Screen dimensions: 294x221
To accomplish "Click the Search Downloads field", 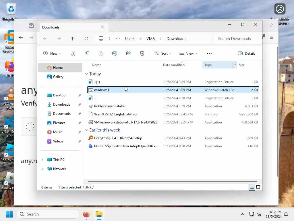I will (237, 39).
